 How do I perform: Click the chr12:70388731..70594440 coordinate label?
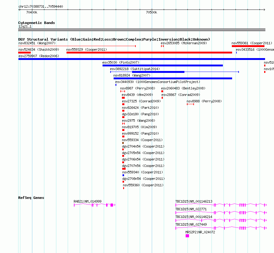click(x=41, y=6)
